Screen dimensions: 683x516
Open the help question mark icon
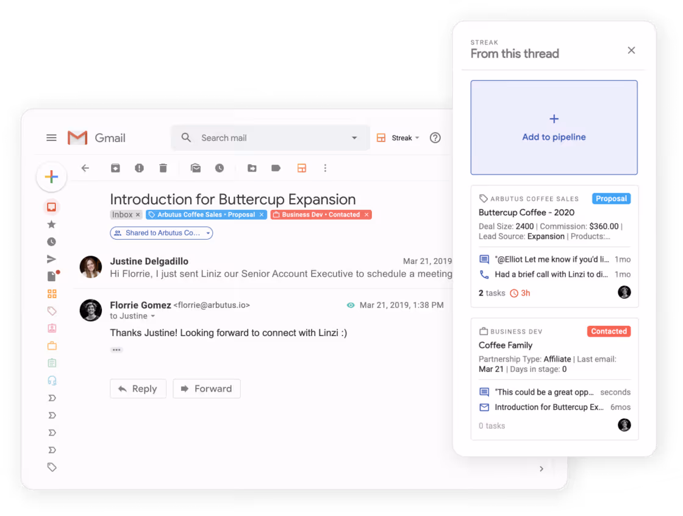[x=435, y=138]
